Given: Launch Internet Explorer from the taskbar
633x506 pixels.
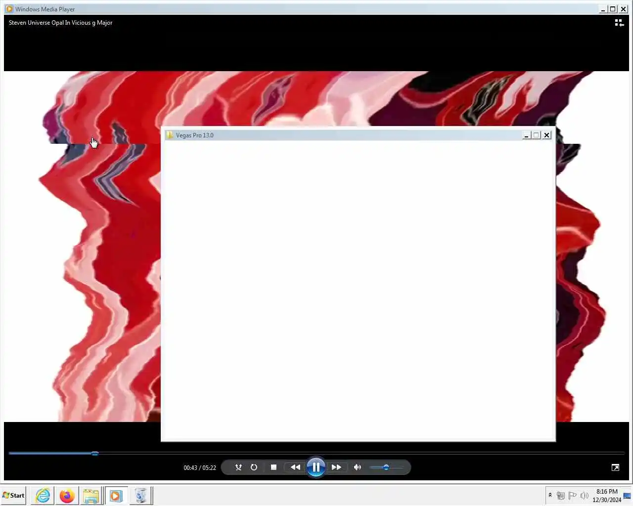Looking at the screenshot, I should click(x=43, y=495).
